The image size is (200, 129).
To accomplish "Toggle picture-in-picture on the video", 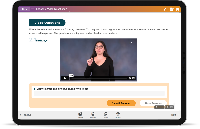I will [134, 78].
